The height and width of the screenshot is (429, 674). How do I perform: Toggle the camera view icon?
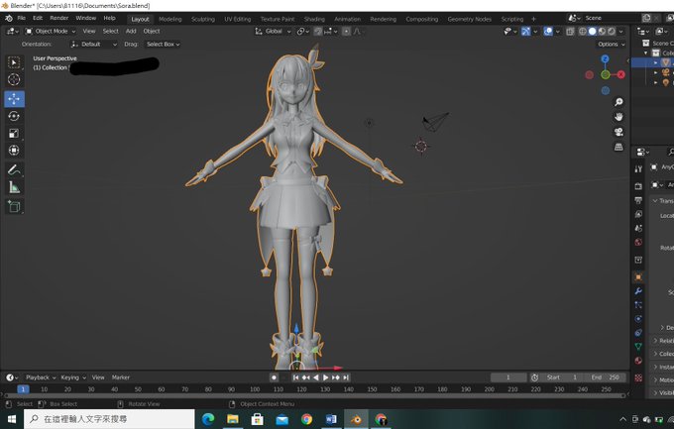(618, 132)
